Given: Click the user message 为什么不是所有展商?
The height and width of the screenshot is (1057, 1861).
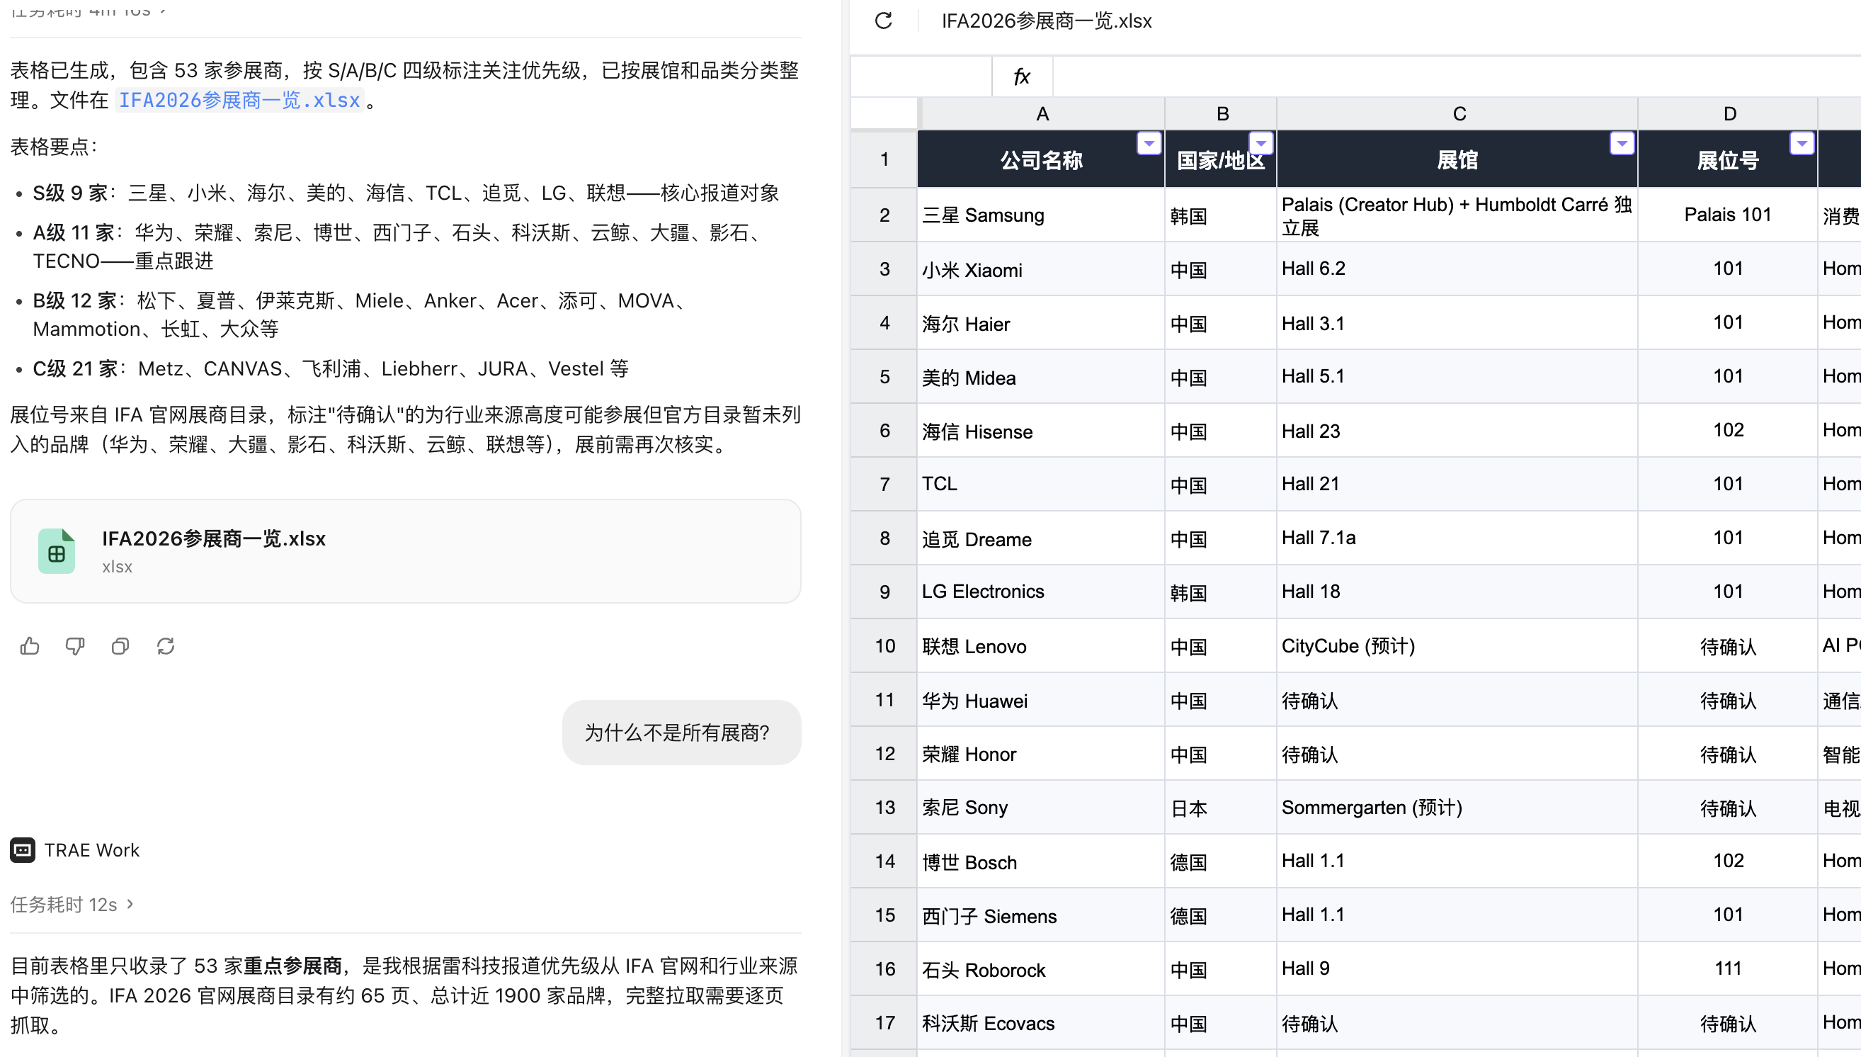Looking at the screenshot, I should point(681,733).
